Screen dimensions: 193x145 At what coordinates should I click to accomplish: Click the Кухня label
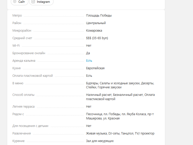coord(16,68)
